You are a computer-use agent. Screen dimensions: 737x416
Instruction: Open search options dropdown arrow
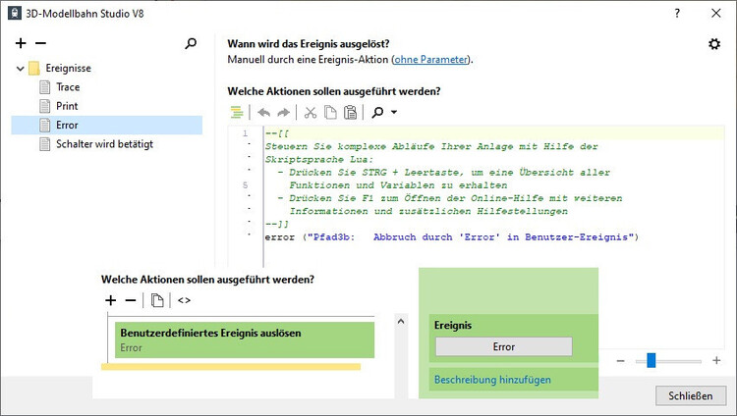click(394, 112)
